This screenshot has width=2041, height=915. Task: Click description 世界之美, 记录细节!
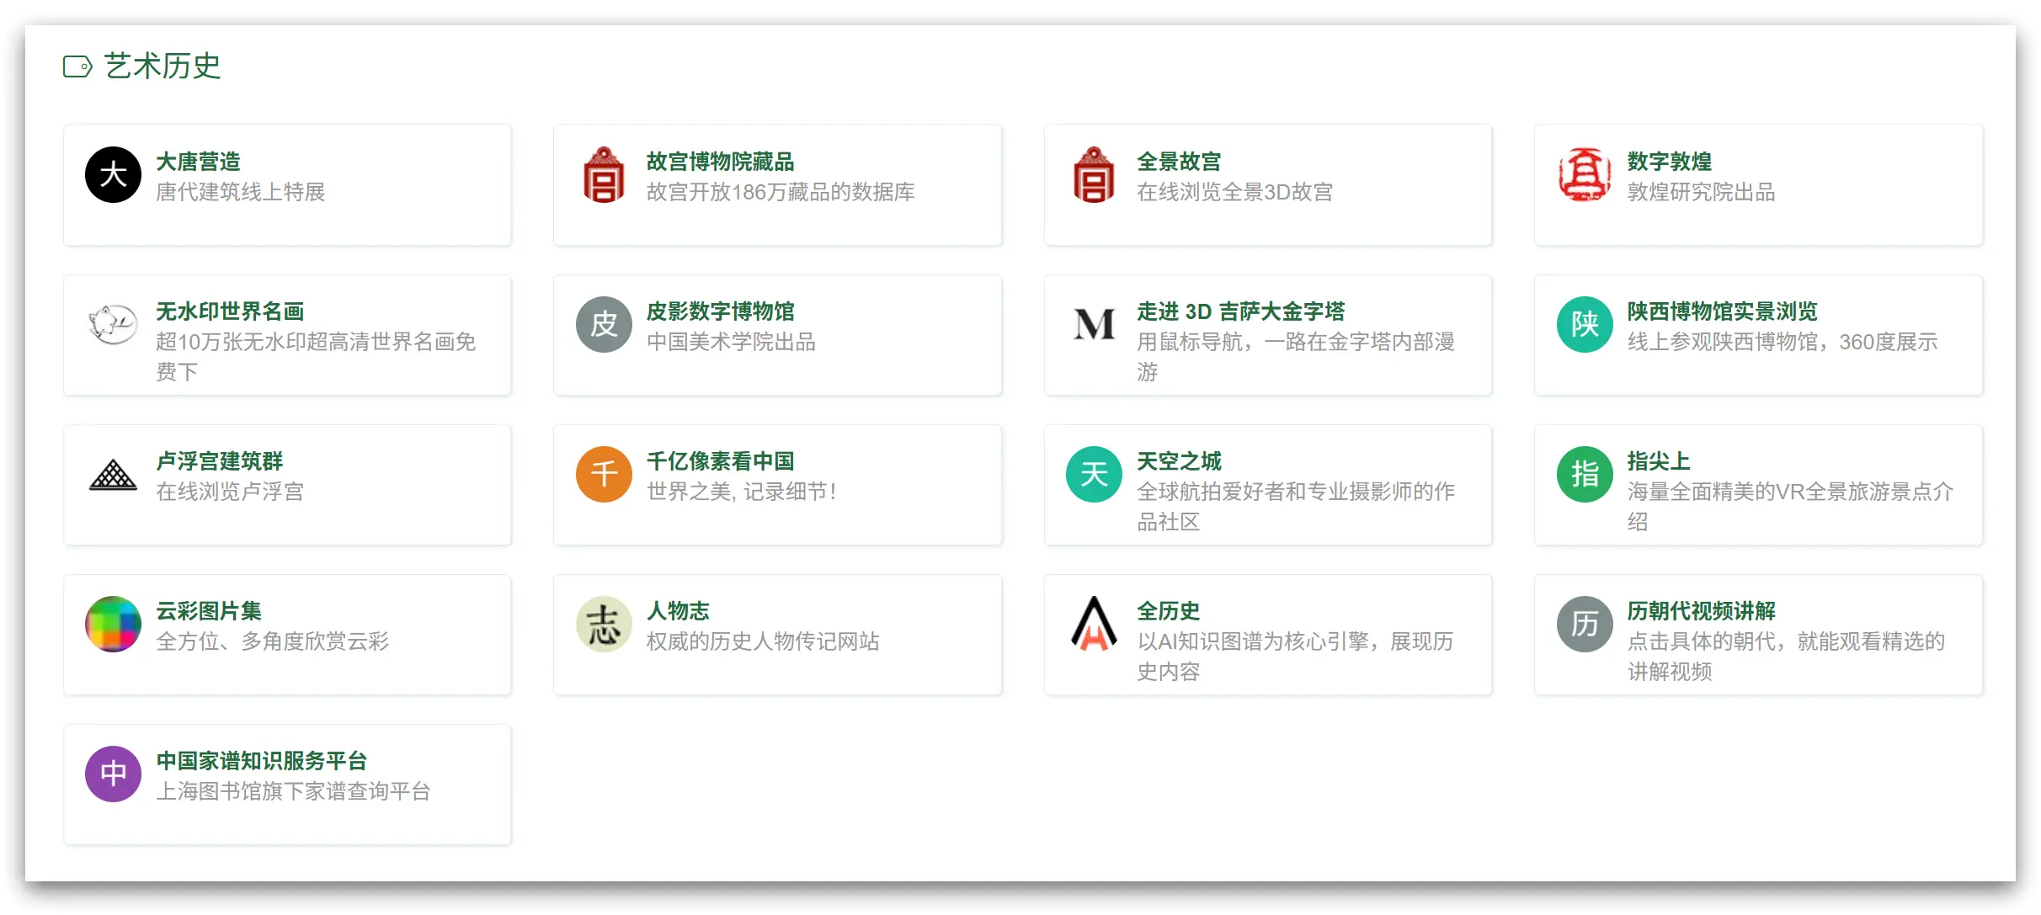[x=742, y=492]
